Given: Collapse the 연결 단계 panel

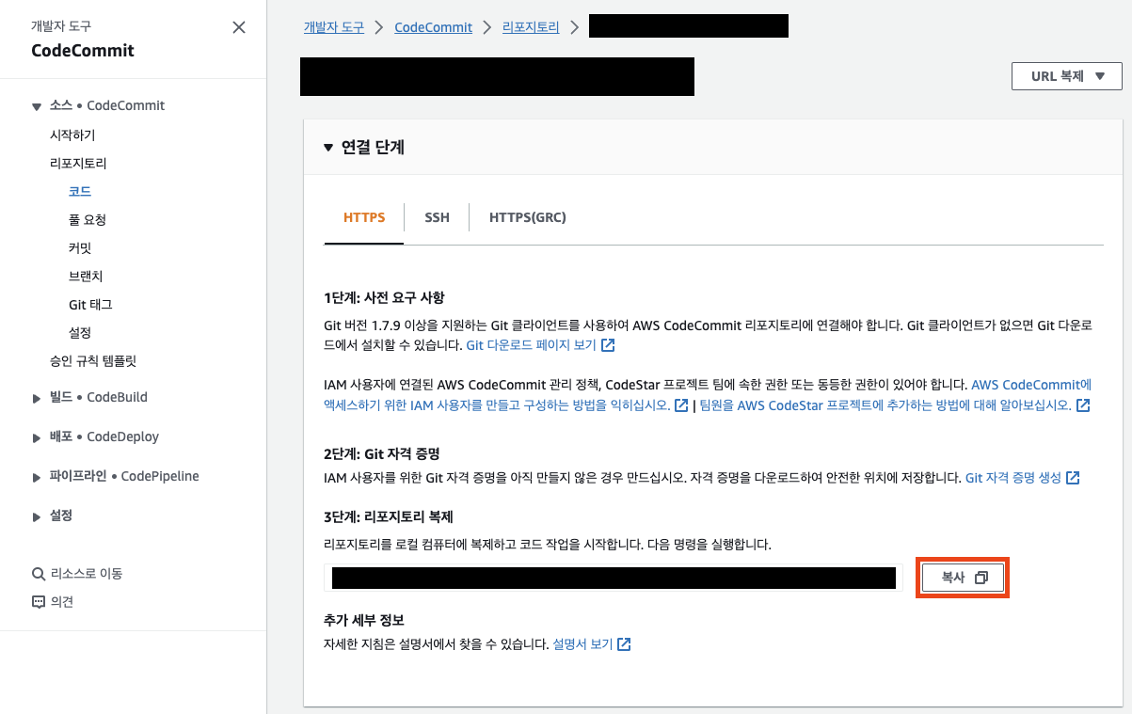Looking at the screenshot, I should [x=328, y=148].
